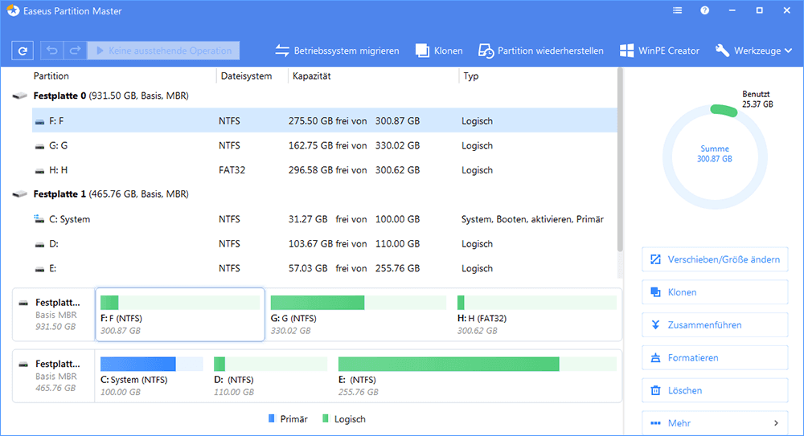Viewport: 804px width, 436px height.
Task: Click the refresh icon in toolbar
Action: click(x=23, y=51)
